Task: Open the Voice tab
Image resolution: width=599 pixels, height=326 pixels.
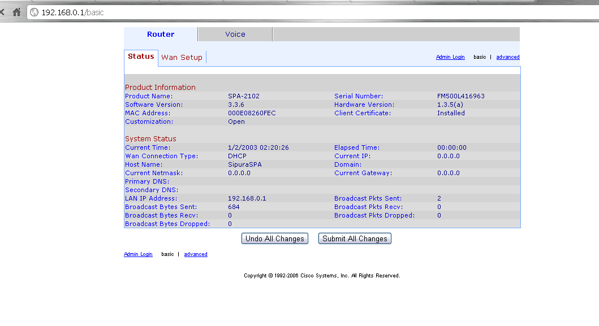Action: tap(235, 34)
